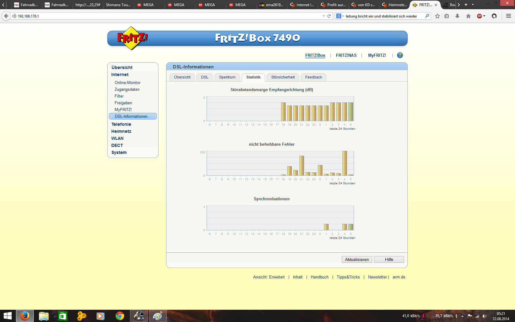515x322 pixels.
Task: Open the Feedback tab
Action: tap(314, 77)
